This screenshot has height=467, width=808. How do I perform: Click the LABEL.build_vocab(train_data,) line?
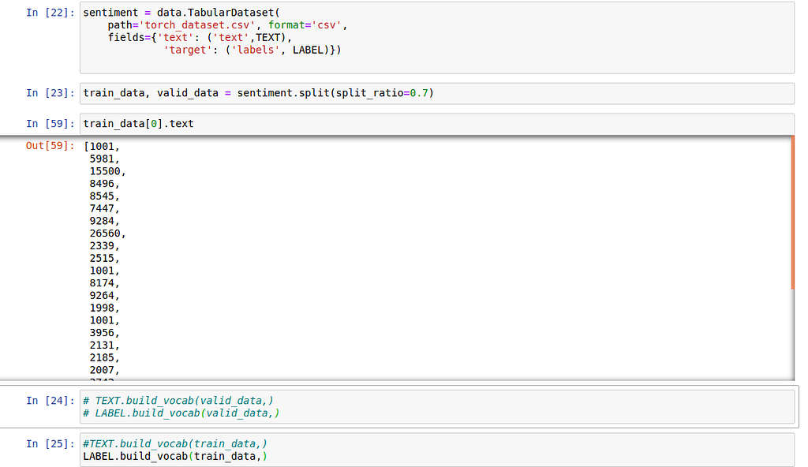175,456
